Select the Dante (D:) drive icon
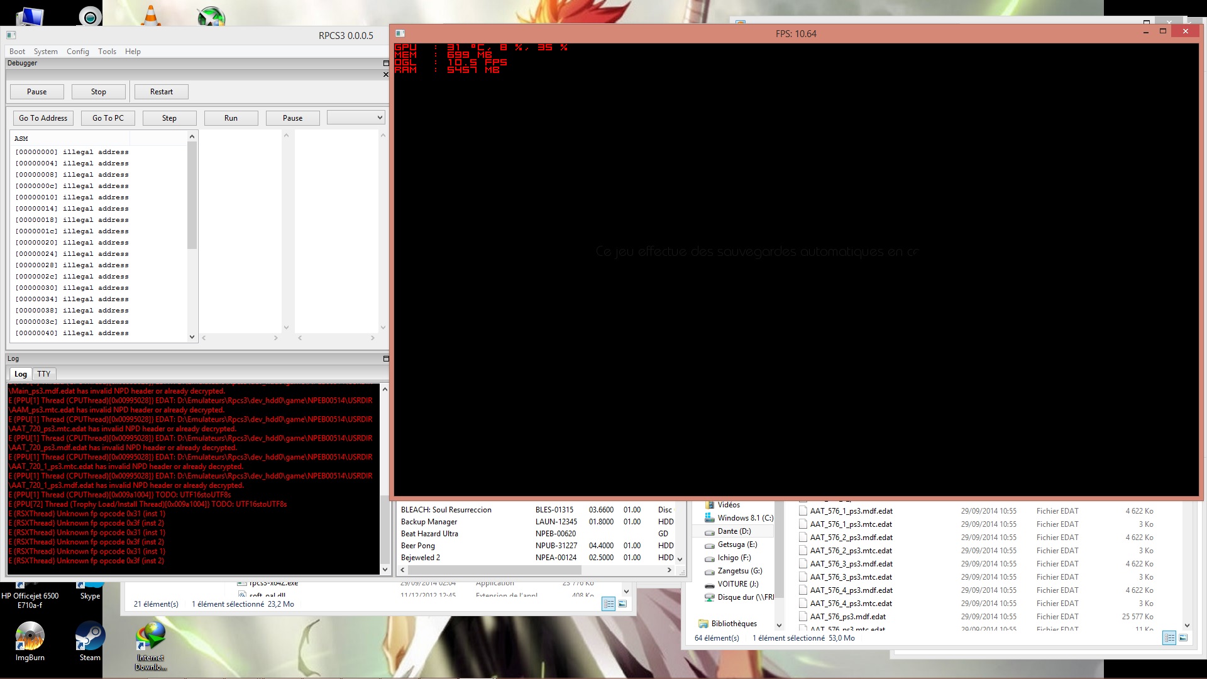The image size is (1207, 679). point(710,532)
